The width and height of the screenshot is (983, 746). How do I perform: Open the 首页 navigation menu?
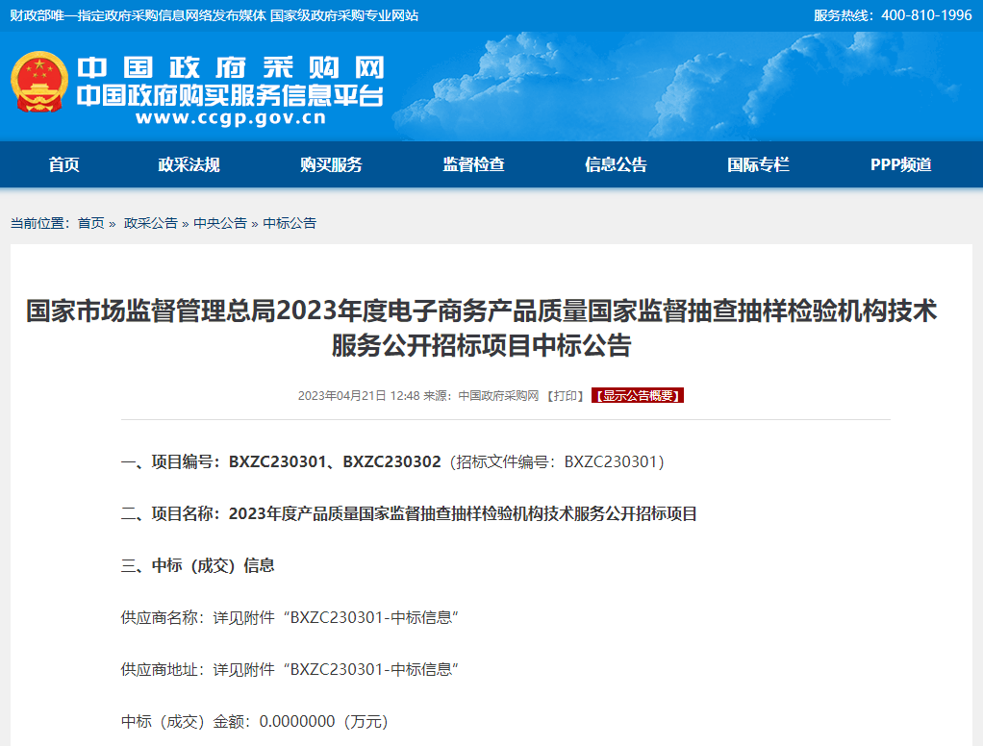tap(63, 164)
